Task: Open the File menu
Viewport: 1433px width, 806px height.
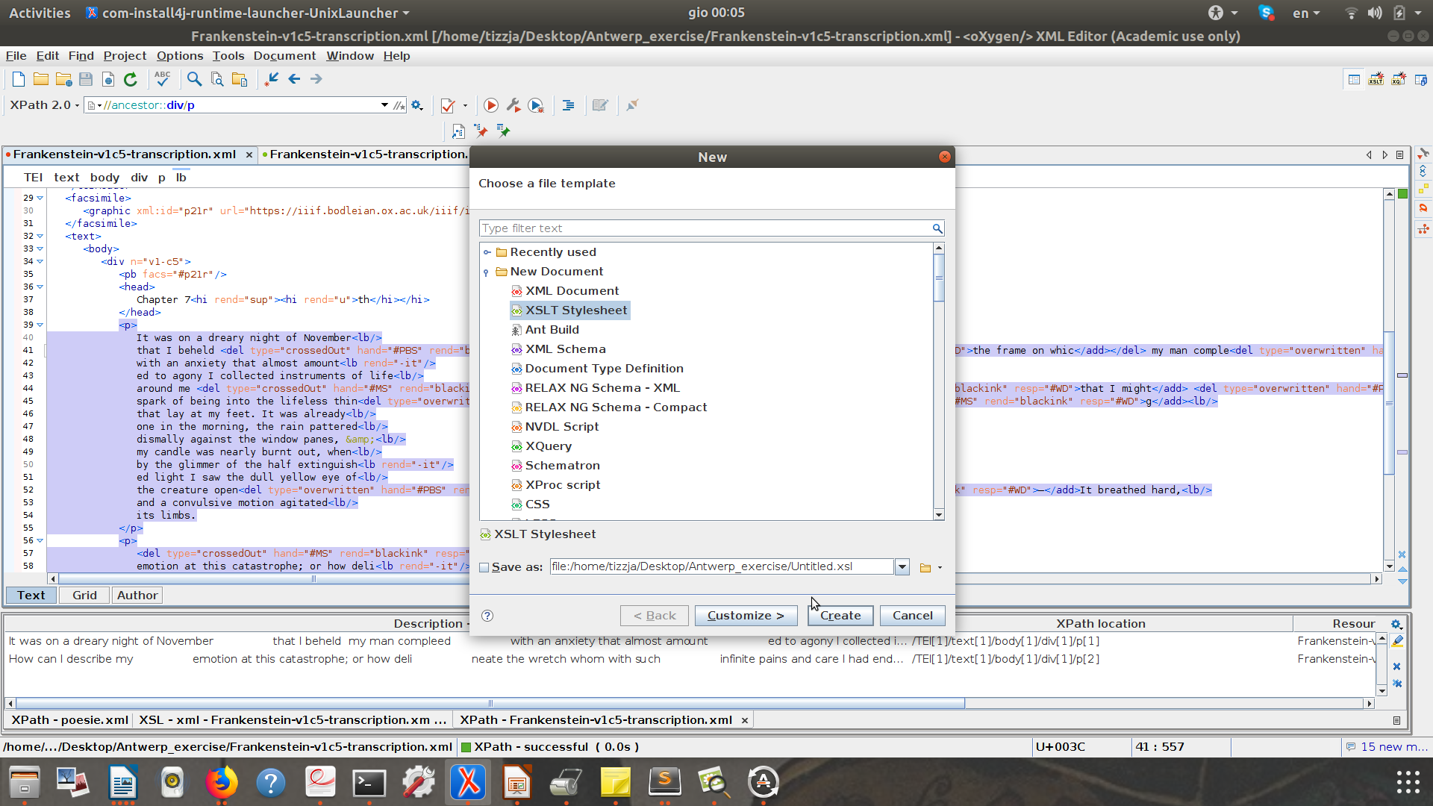Action: (x=16, y=56)
